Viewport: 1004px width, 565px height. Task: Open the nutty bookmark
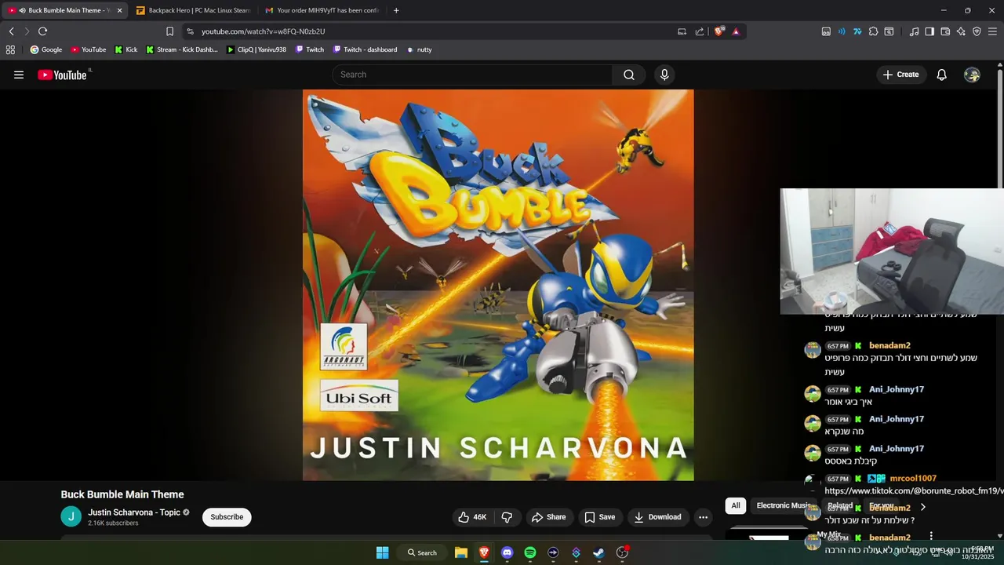click(419, 49)
